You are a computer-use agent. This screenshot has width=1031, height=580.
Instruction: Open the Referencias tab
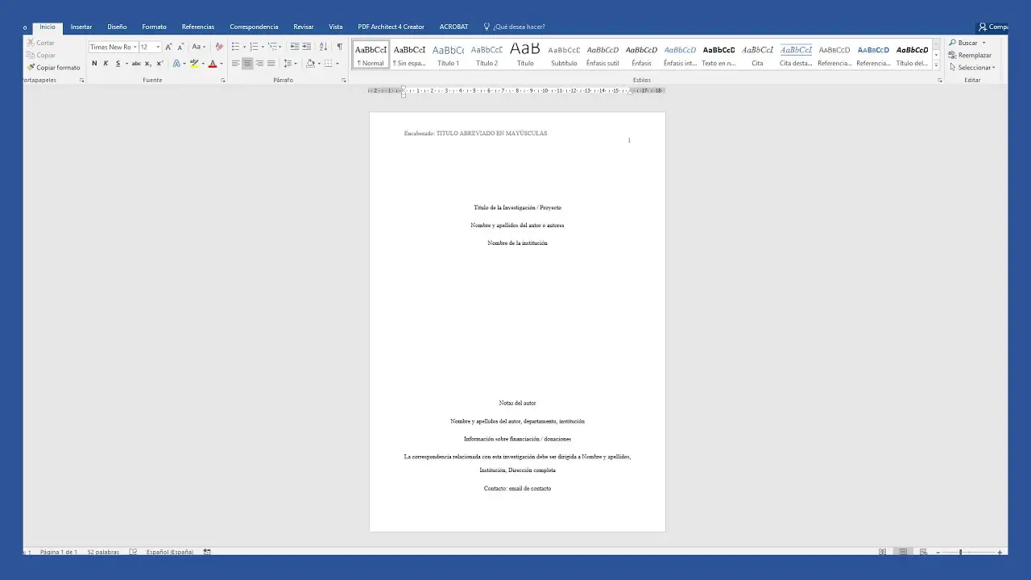point(198,27)
